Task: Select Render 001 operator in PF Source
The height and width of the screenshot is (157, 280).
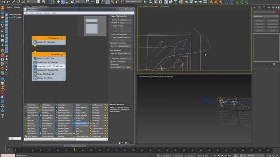Action: click(x=49, y=42)
